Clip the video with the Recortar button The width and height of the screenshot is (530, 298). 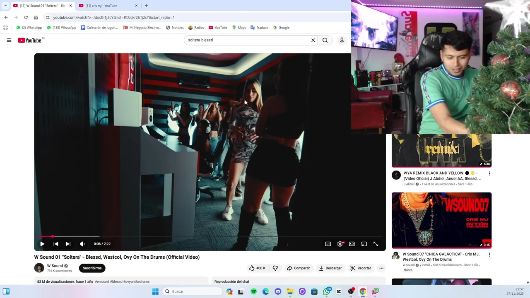pyautogui.click(x=361, y=268)
